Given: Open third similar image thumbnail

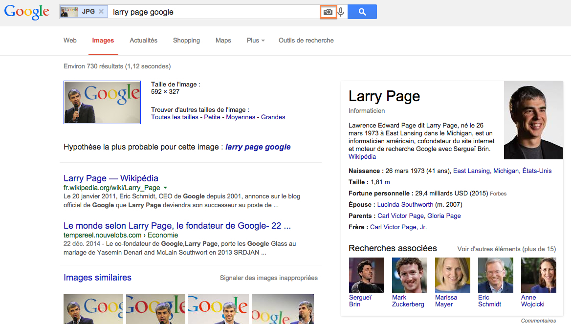Looking at the screenshot, I should coord(219,309).
